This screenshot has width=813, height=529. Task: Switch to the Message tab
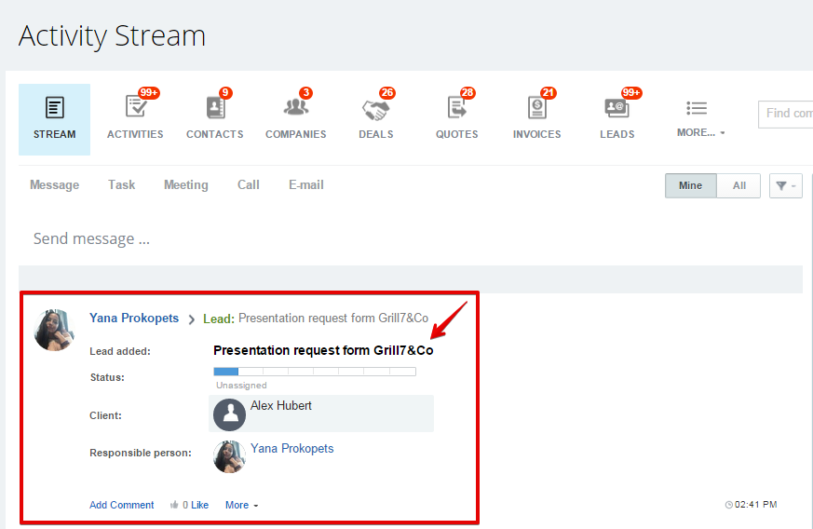tap(54, 185)
